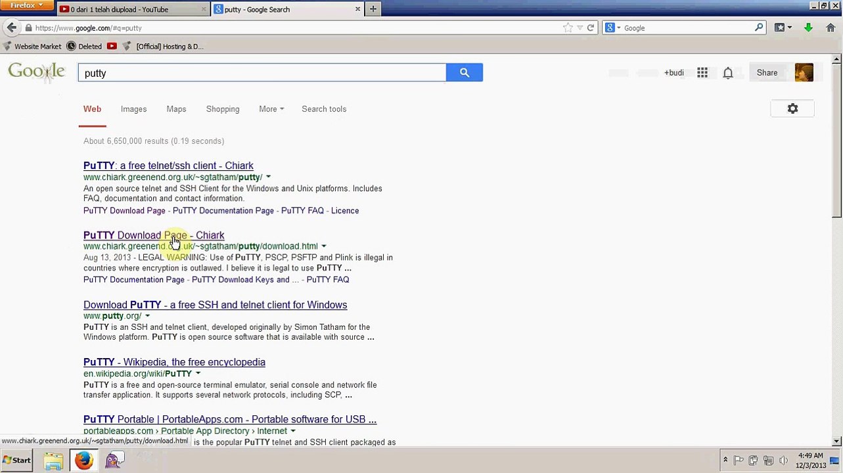This screenshot has width=843, height=473.
Task: Open PuTTY: a free telnet/ssh client result
Action: coord(168,166)
